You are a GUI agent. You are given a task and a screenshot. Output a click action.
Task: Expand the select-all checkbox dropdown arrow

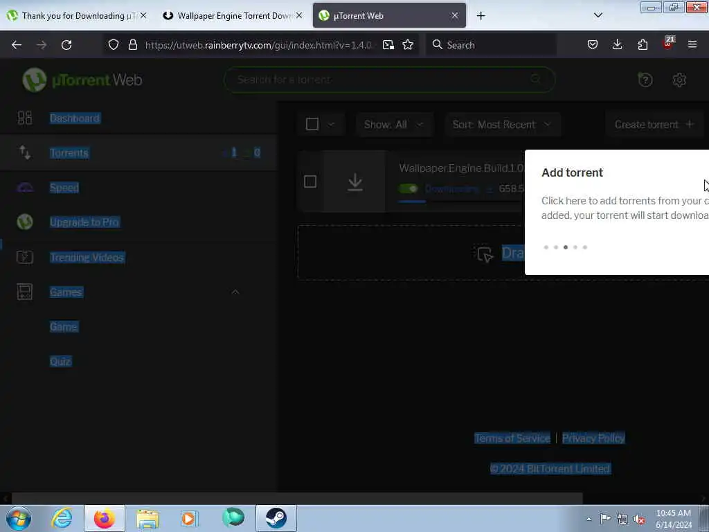[x=331, y=125]
